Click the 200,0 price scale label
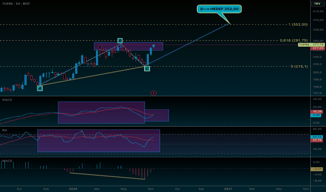Viewport: 326px width, 192px height. tap(317, 73)
